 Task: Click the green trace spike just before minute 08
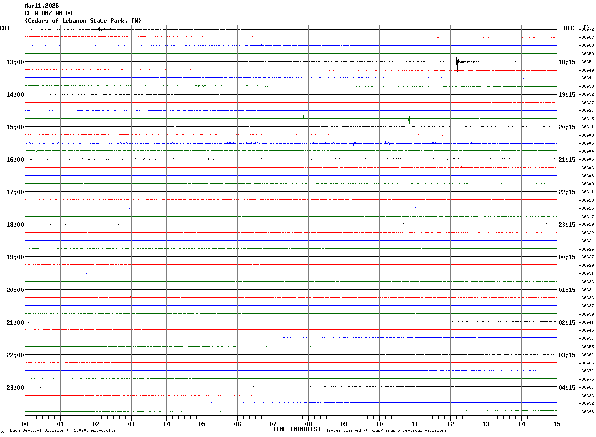pos(303,118)
